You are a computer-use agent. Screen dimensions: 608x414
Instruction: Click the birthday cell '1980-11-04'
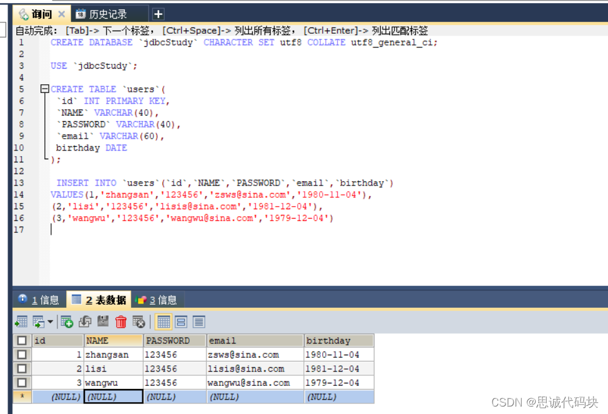[340, 355]
